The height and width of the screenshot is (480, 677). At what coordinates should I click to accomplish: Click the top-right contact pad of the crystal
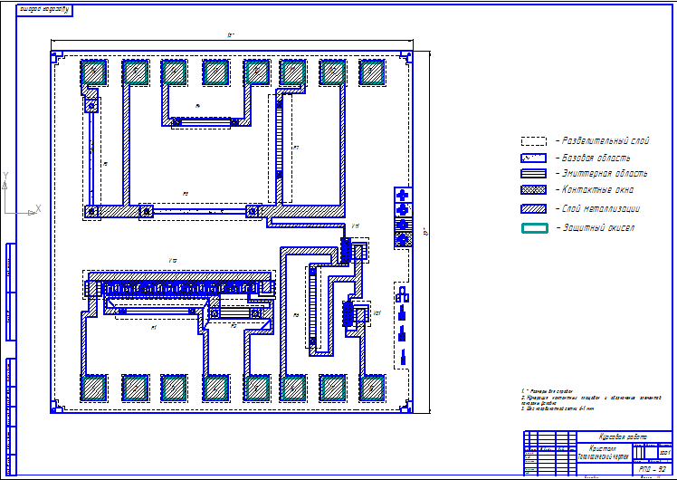372,72
